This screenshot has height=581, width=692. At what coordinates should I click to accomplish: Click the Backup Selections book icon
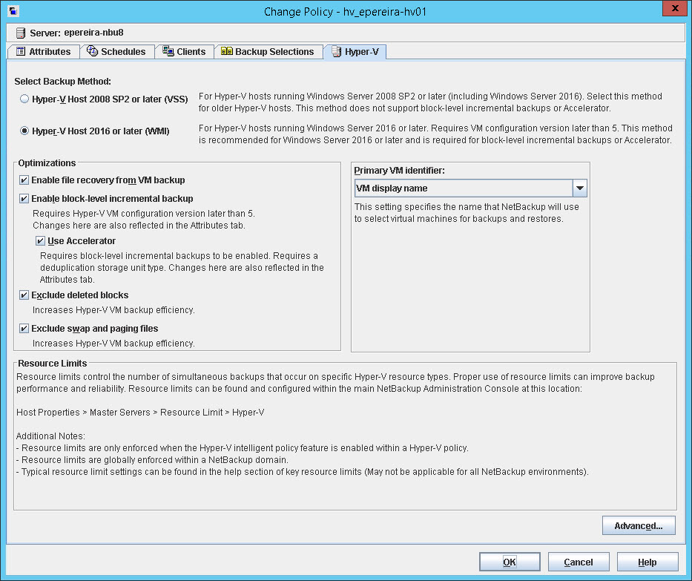point(226,51)
